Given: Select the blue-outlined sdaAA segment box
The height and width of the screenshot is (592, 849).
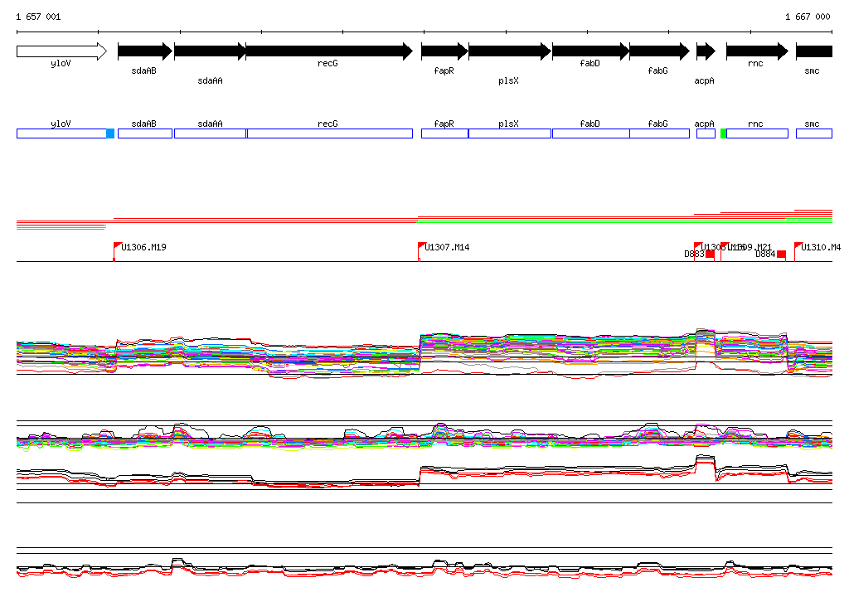Looking at the screenshot, I should (x=210, y=133).
